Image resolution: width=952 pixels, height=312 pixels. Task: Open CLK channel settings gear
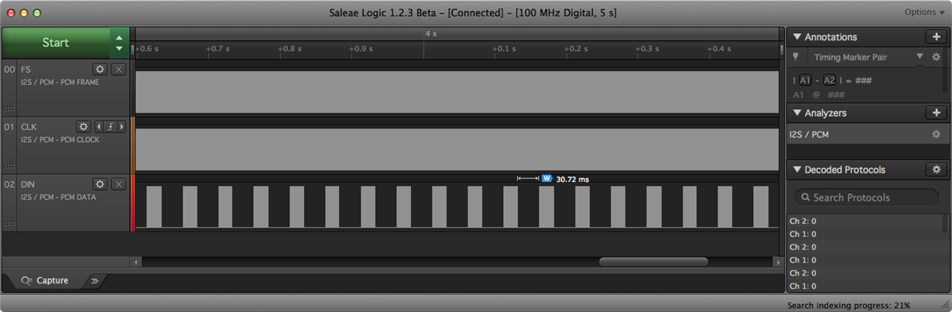pos(84,126)
